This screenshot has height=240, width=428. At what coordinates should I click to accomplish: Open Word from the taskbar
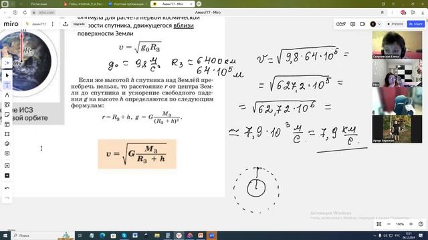pos(135,235)
